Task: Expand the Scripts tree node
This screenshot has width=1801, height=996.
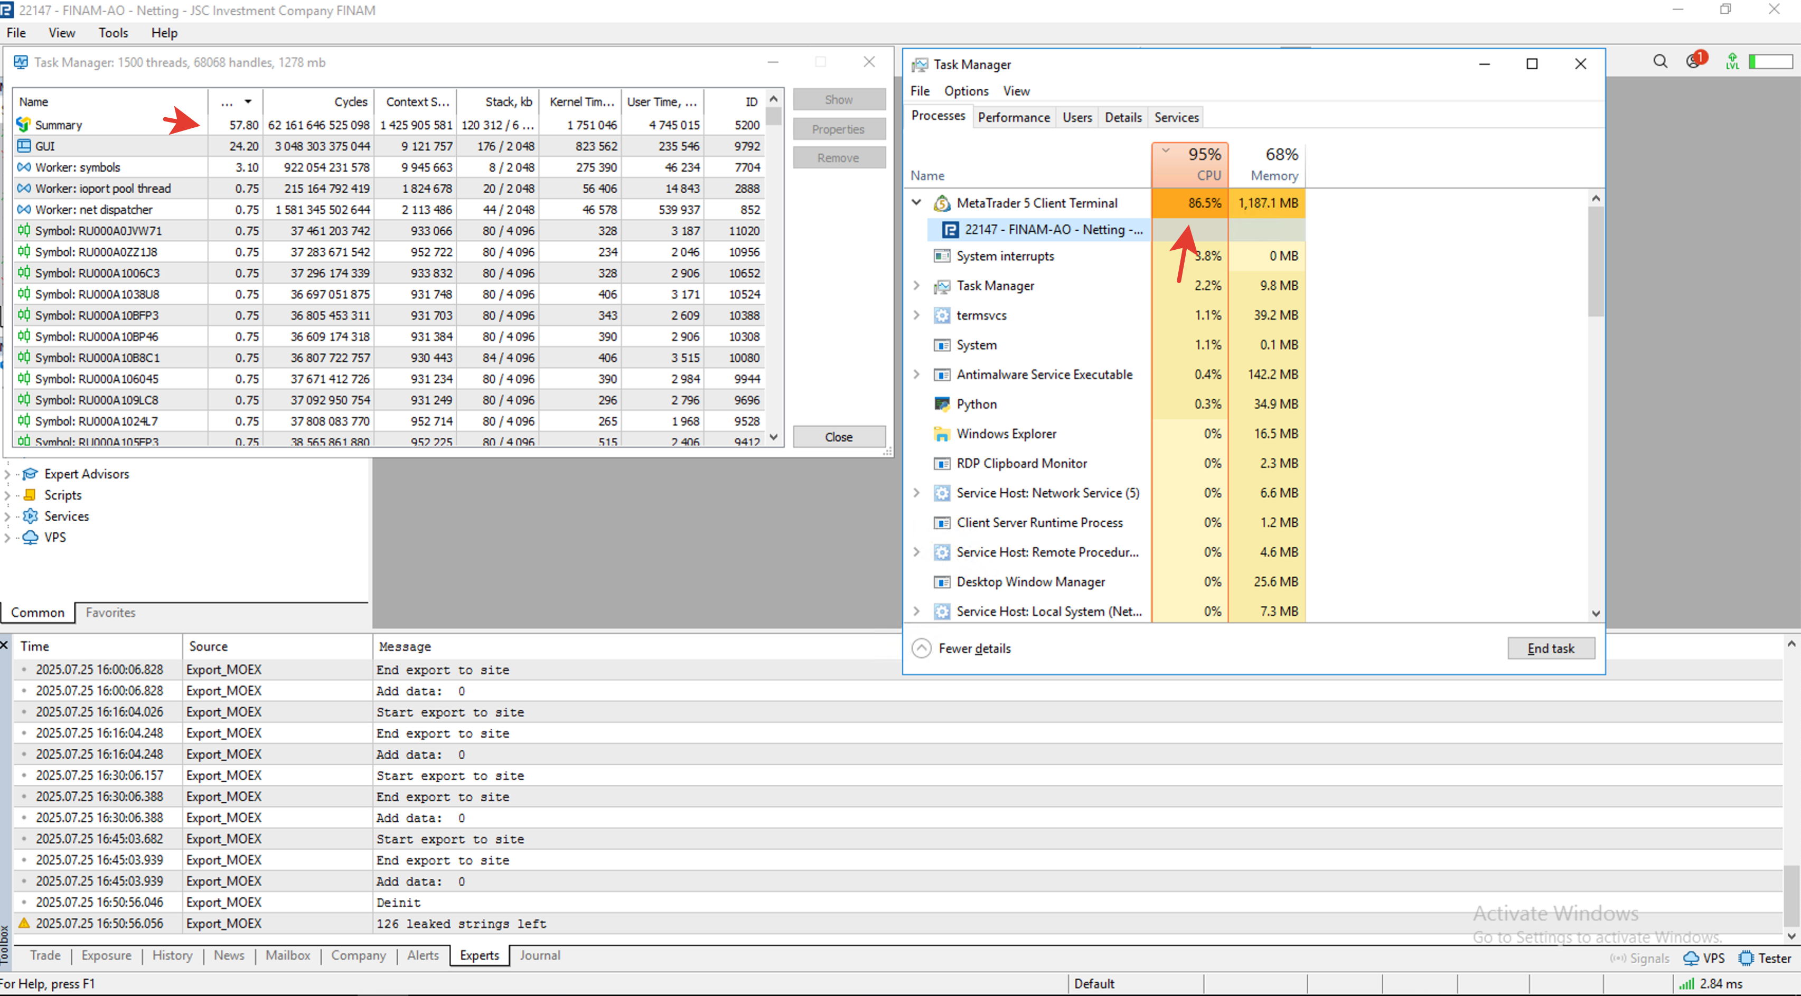Action: [x=8, y=495]
